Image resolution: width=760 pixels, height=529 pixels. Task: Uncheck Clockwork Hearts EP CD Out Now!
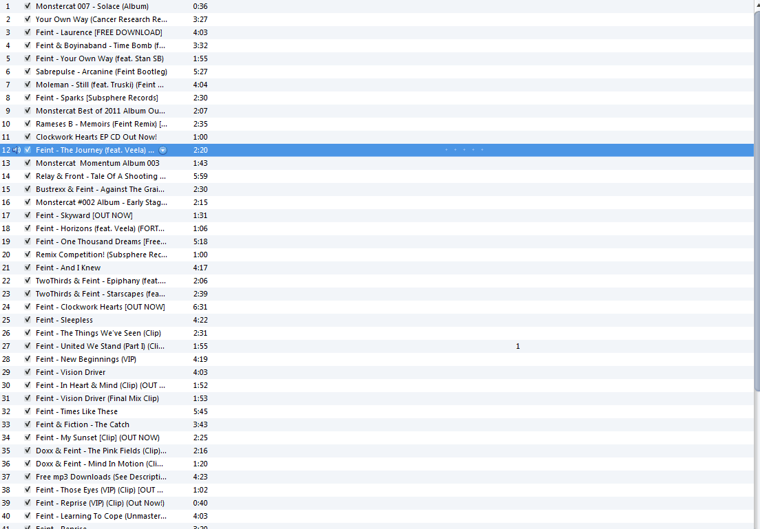[x=28, y=137]
